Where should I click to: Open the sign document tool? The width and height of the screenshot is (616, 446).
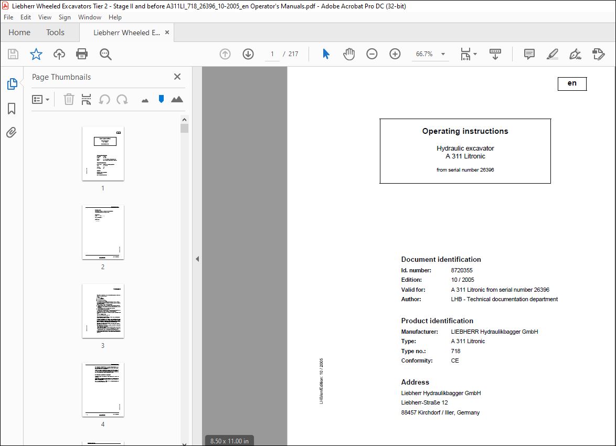pyautogui.click(x=575, y=54)
